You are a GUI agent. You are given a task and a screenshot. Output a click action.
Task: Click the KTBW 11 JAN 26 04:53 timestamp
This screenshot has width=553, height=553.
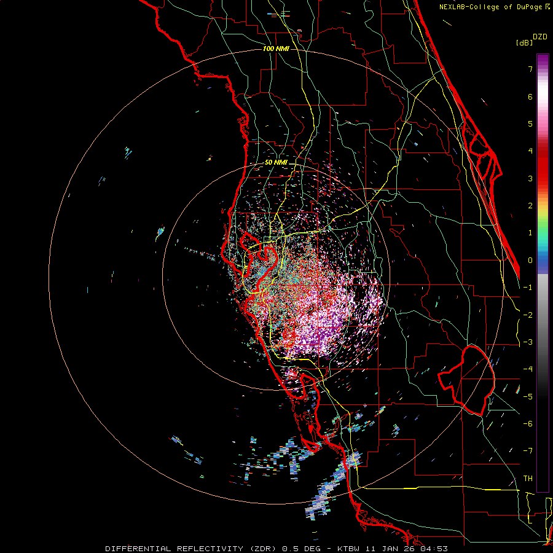(393, 549)
